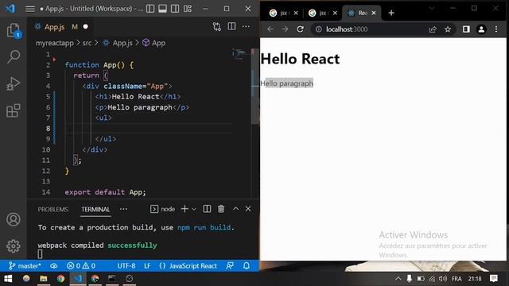
Task: Click the editor vertical scrollbar
Action: (255, 86)
